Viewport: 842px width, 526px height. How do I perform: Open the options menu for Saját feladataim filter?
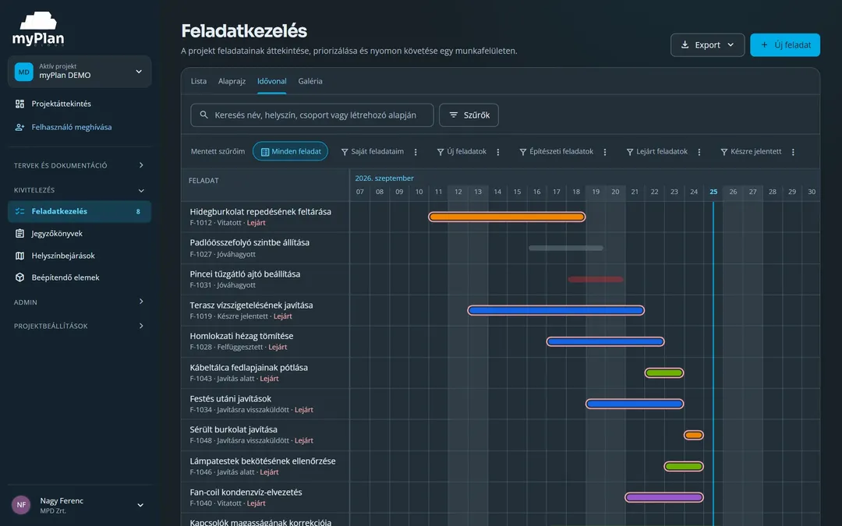[416, 152]
